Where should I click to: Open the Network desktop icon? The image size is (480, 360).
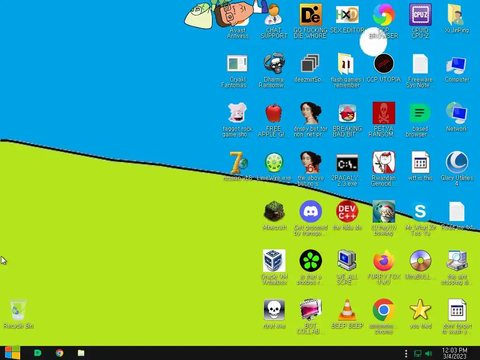(457, 117)
